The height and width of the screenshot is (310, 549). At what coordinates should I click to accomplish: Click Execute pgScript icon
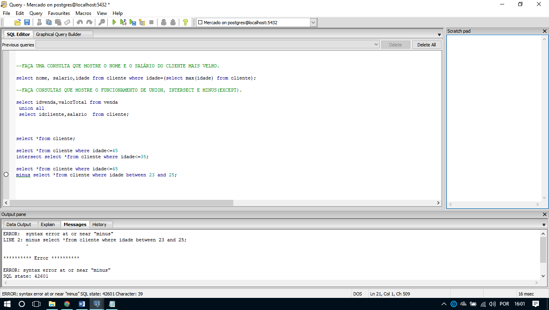coord(123,23)
